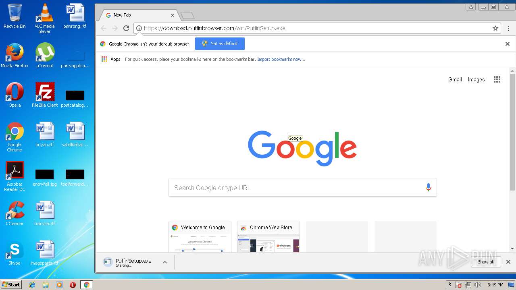Screen dimensions: 516x290
Task: Open entryfall.jpg image file
Action: (x=44, y=178)
